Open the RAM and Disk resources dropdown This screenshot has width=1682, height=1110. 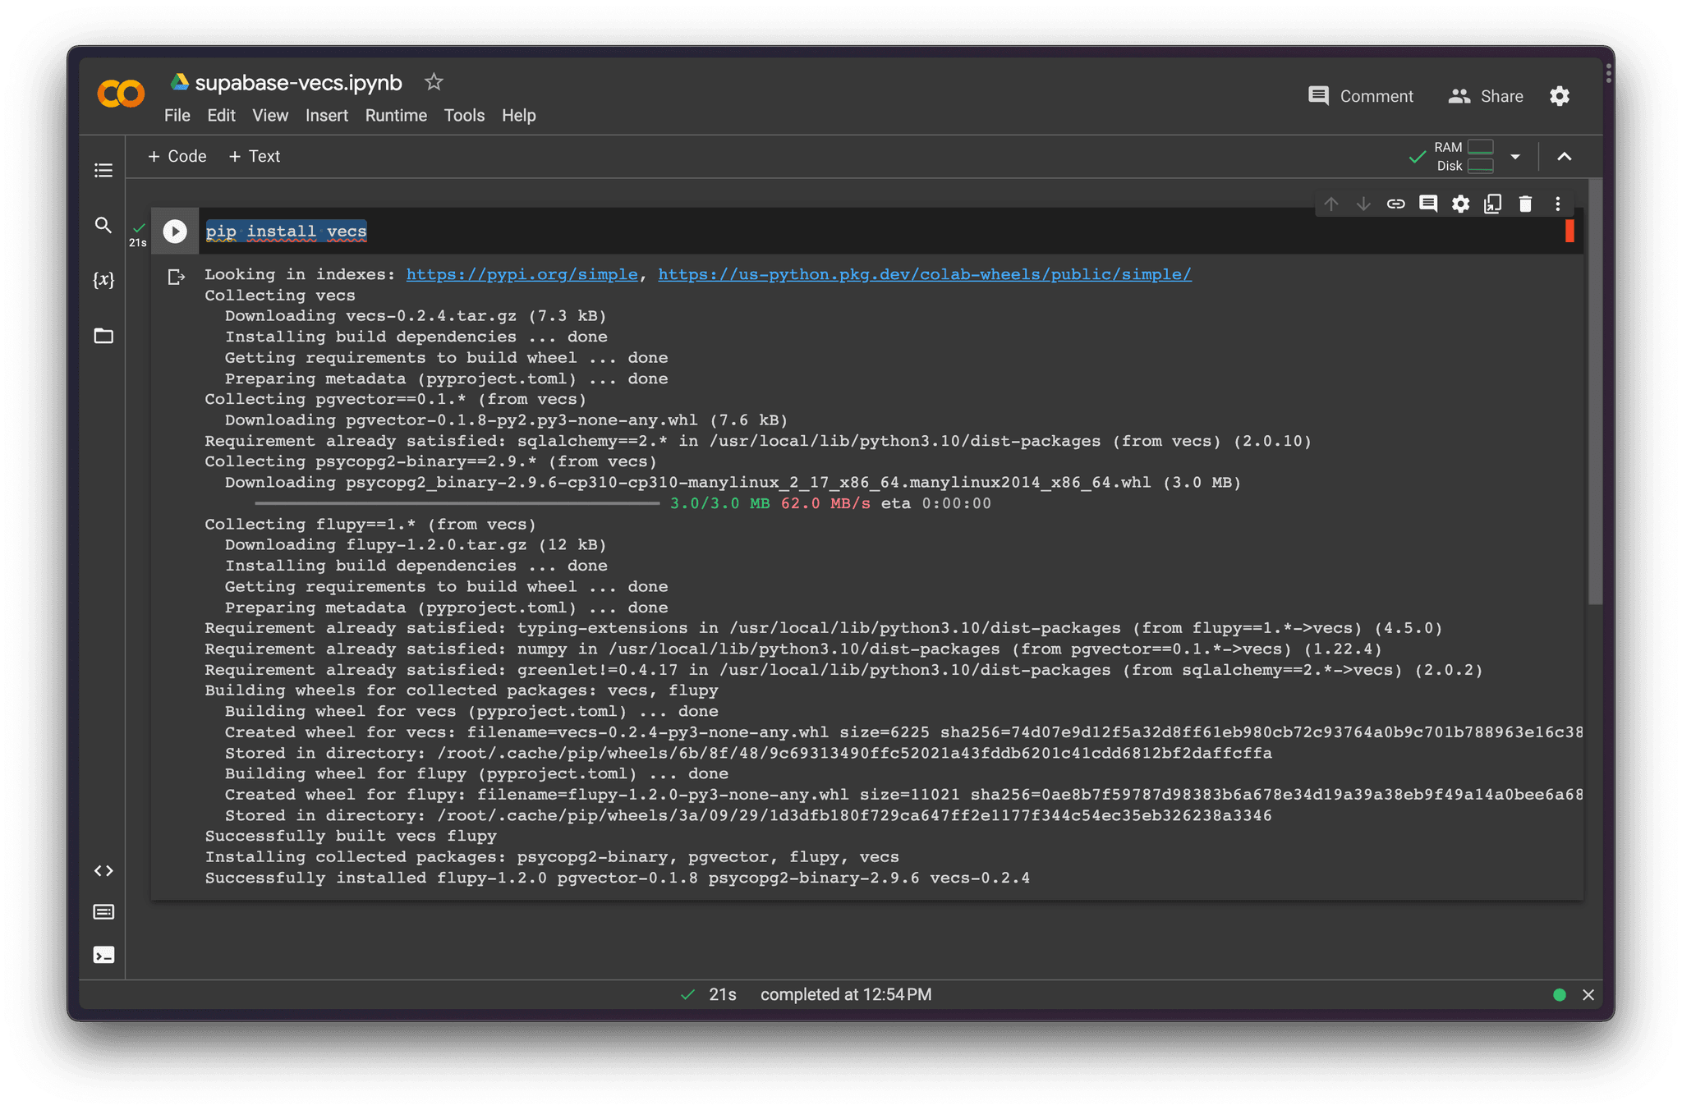pos(1516,156)
